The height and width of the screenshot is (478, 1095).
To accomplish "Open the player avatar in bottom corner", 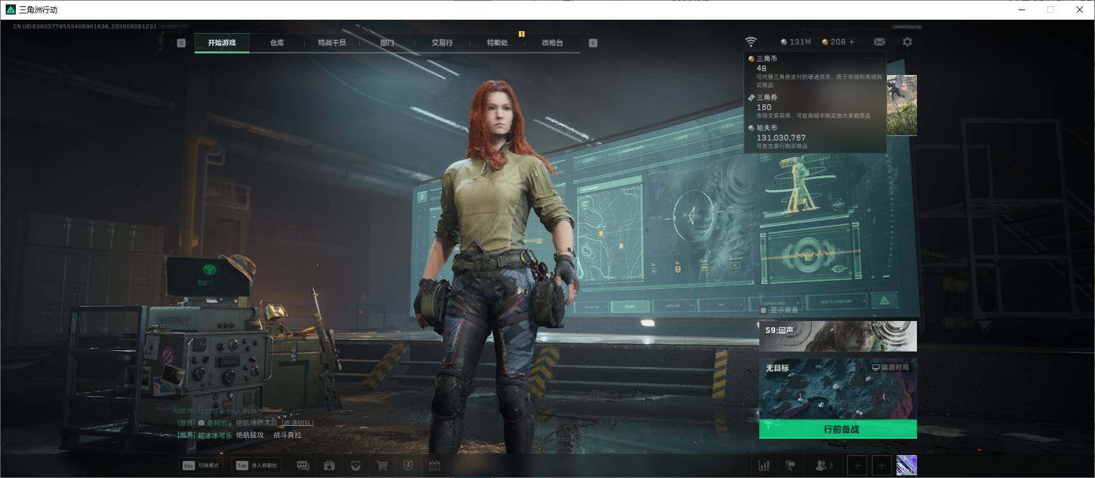I will coord(907,465).
